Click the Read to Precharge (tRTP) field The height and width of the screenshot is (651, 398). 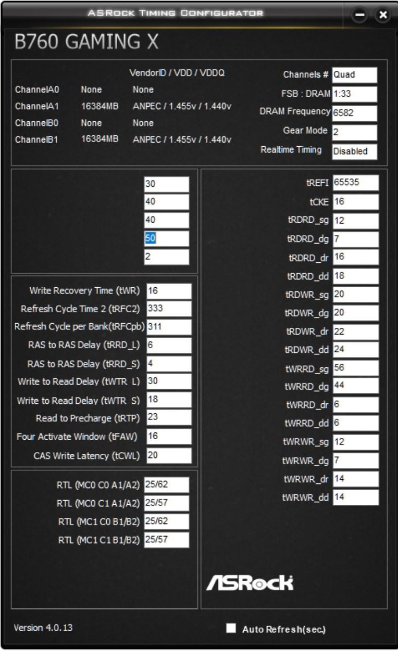[169, 418]
